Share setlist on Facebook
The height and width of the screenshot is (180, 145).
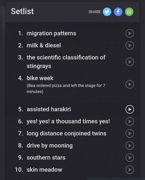coord(118,12)
